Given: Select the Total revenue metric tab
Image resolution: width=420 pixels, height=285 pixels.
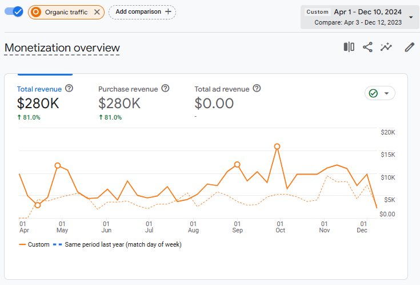Looking at the screenshot, I should click(39, 89).
